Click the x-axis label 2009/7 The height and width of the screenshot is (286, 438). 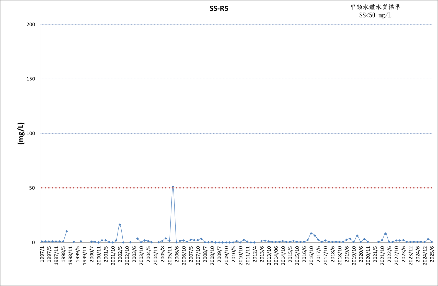click(219, 254)
